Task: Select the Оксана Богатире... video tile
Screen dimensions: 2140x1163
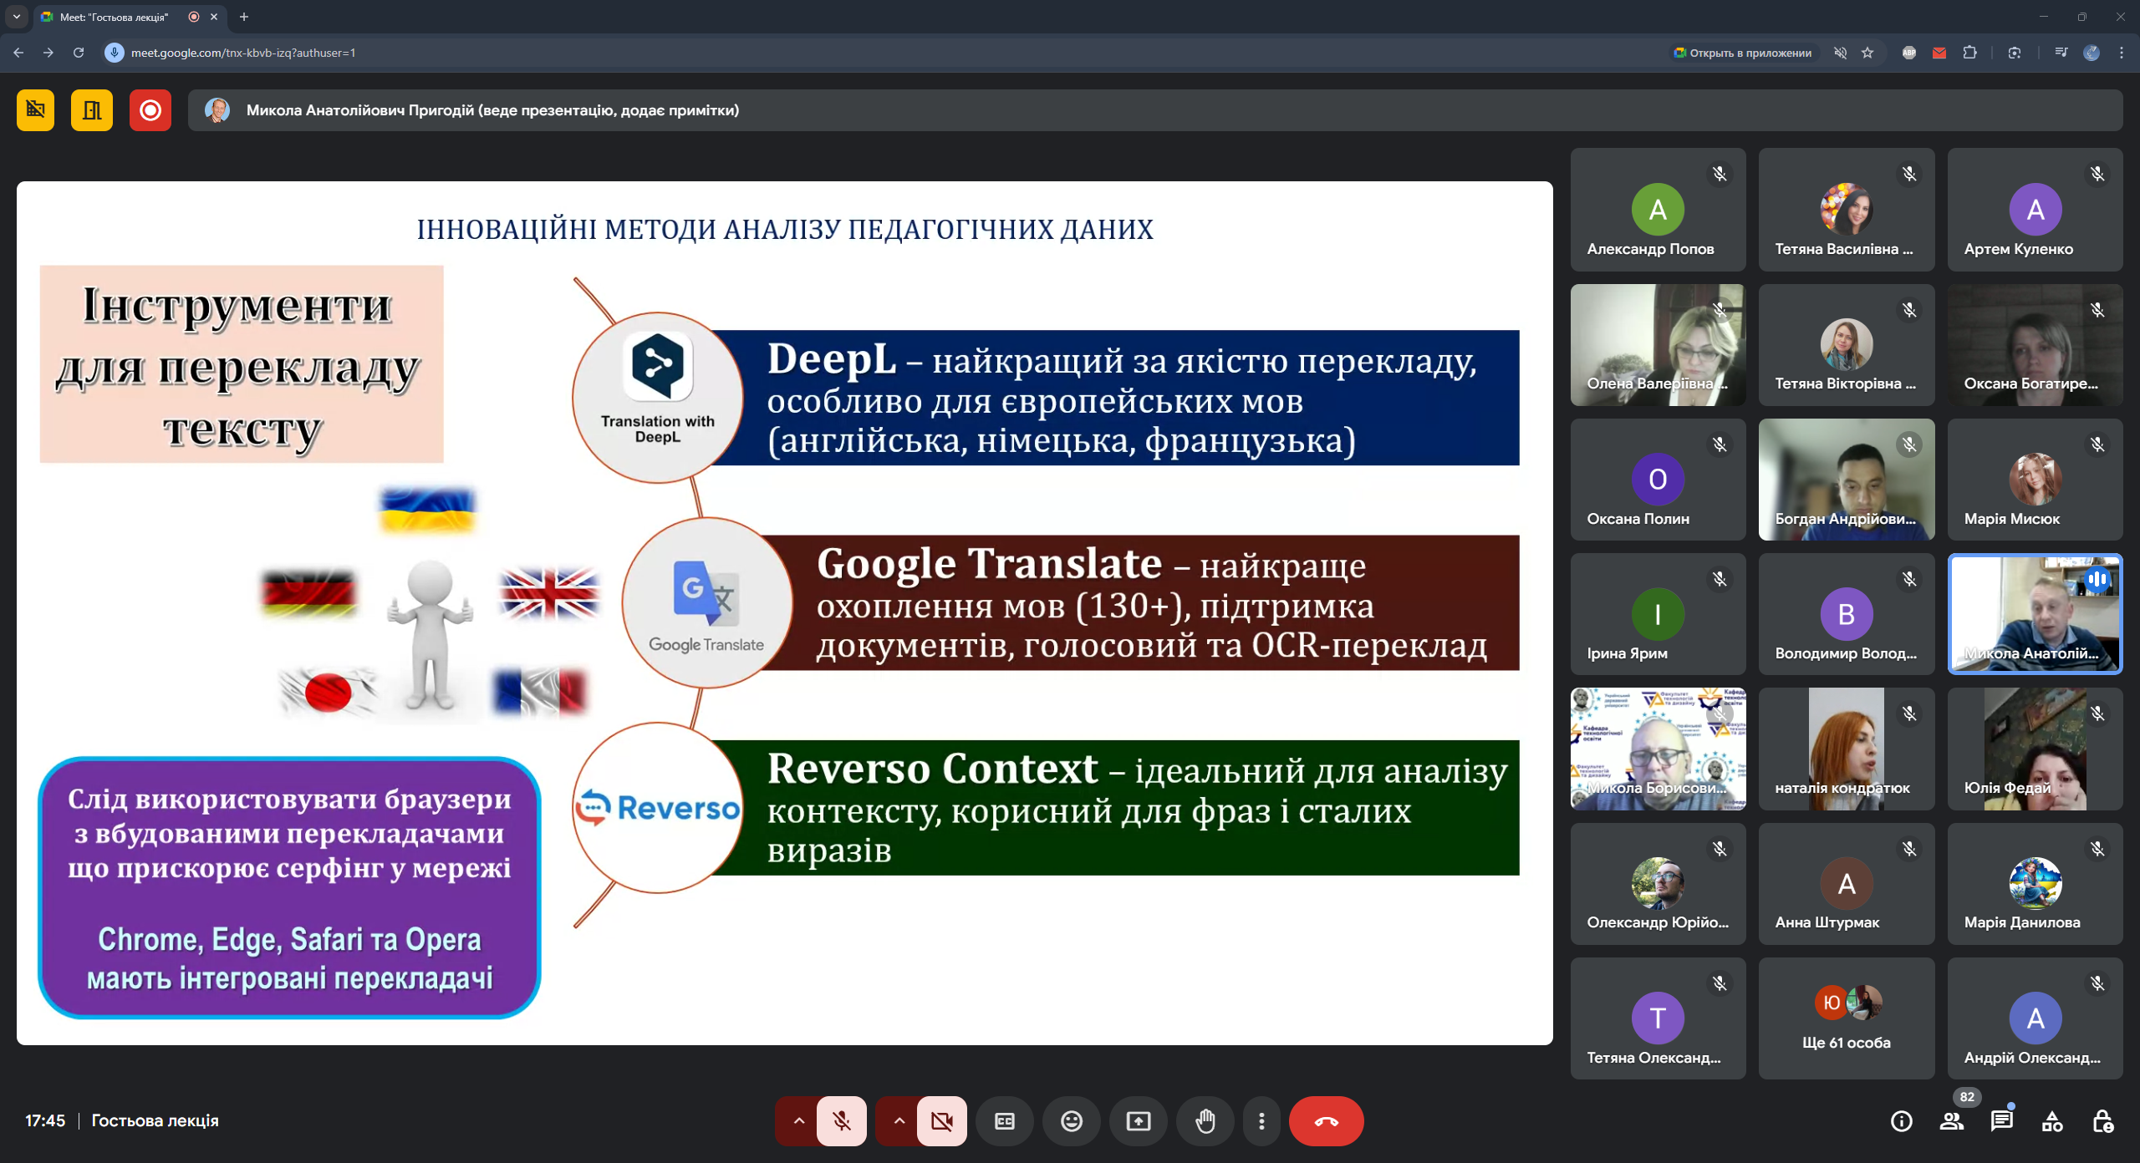Action: (2035, 345)
